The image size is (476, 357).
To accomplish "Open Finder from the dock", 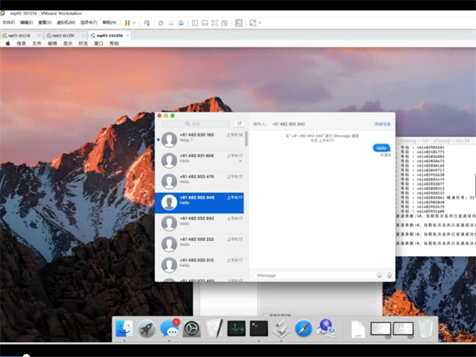I will pyautogui.click(x=124, y=328).
